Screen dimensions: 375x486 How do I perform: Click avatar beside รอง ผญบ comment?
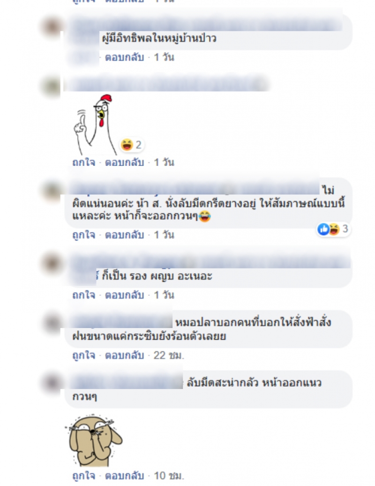pos(52,262)
